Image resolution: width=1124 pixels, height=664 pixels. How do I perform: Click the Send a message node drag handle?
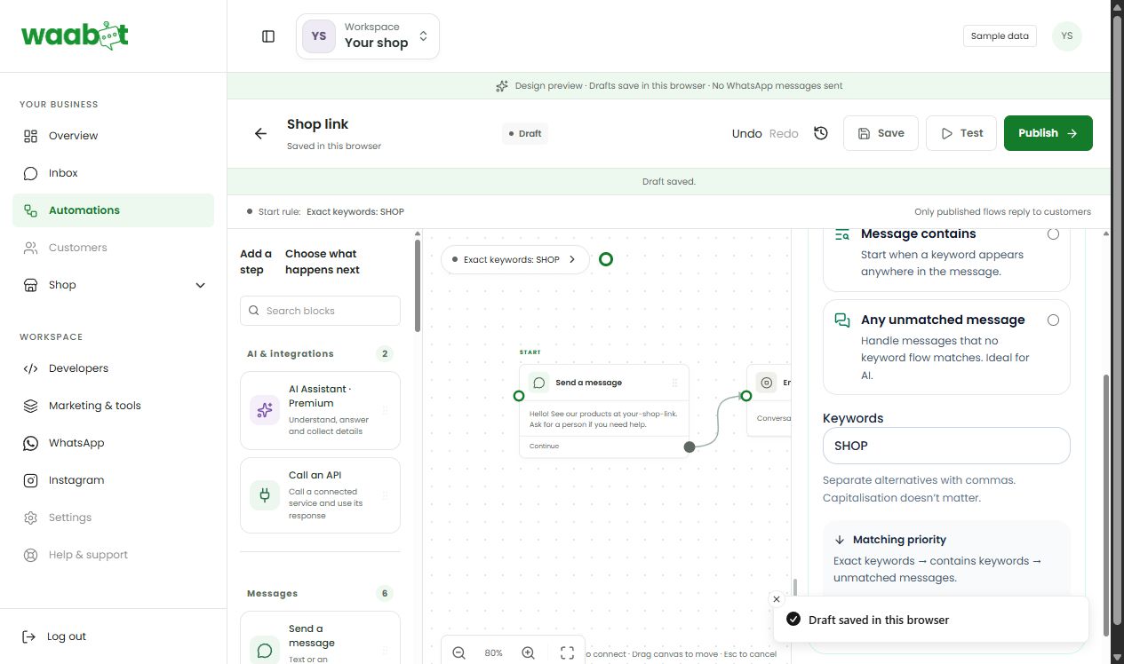[x=674, y=383]
